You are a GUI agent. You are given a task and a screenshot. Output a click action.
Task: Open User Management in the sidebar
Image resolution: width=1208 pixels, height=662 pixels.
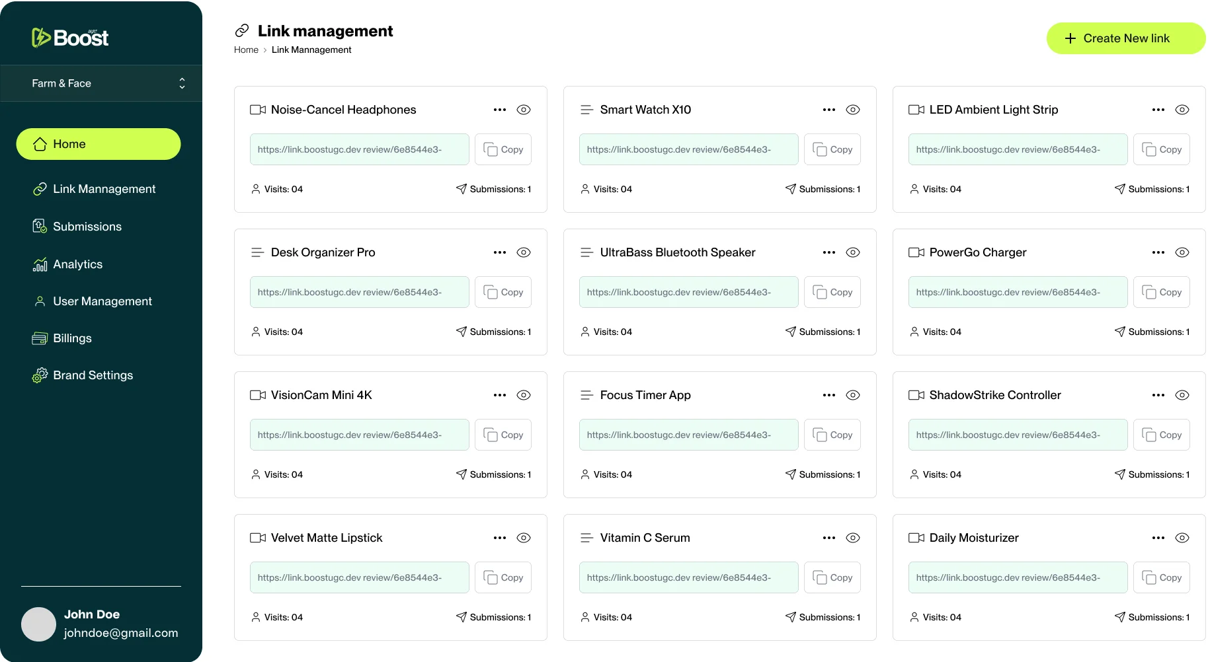pos(102,301)
